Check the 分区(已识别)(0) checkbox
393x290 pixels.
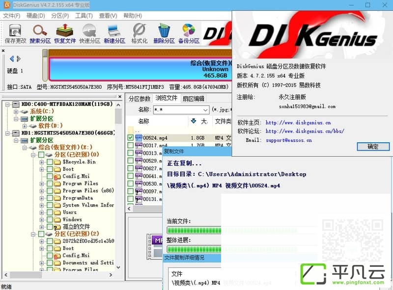coord(41,155)
